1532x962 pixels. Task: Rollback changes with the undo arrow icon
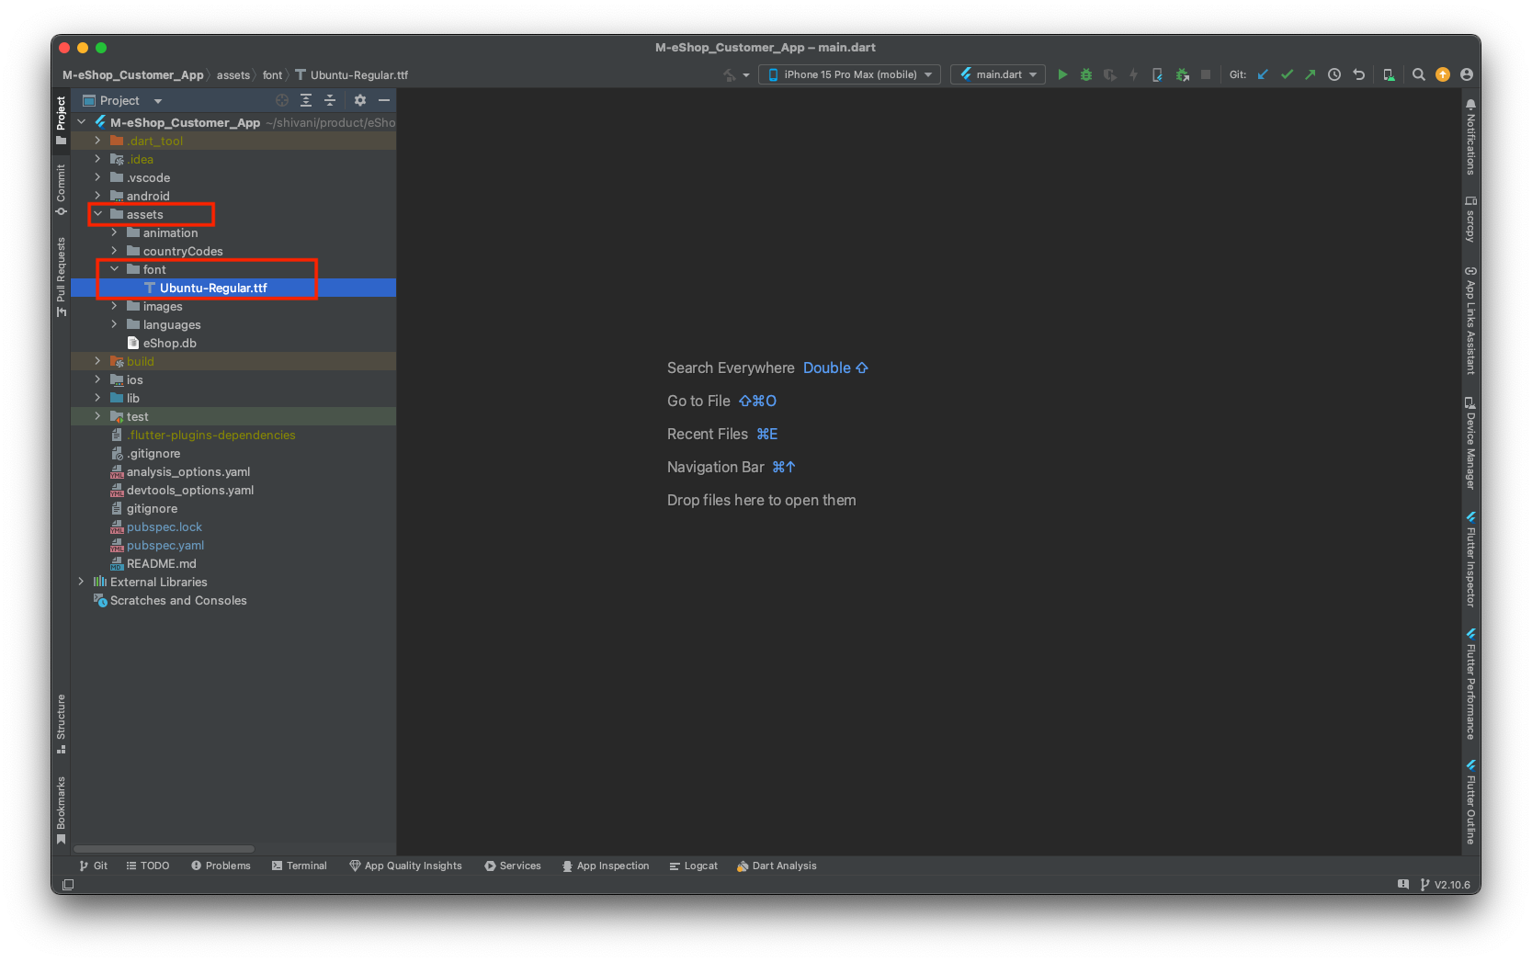[1358, 74]
